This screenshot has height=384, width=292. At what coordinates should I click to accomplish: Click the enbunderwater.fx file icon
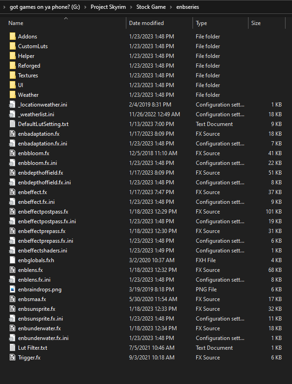(x=12, y=328)
